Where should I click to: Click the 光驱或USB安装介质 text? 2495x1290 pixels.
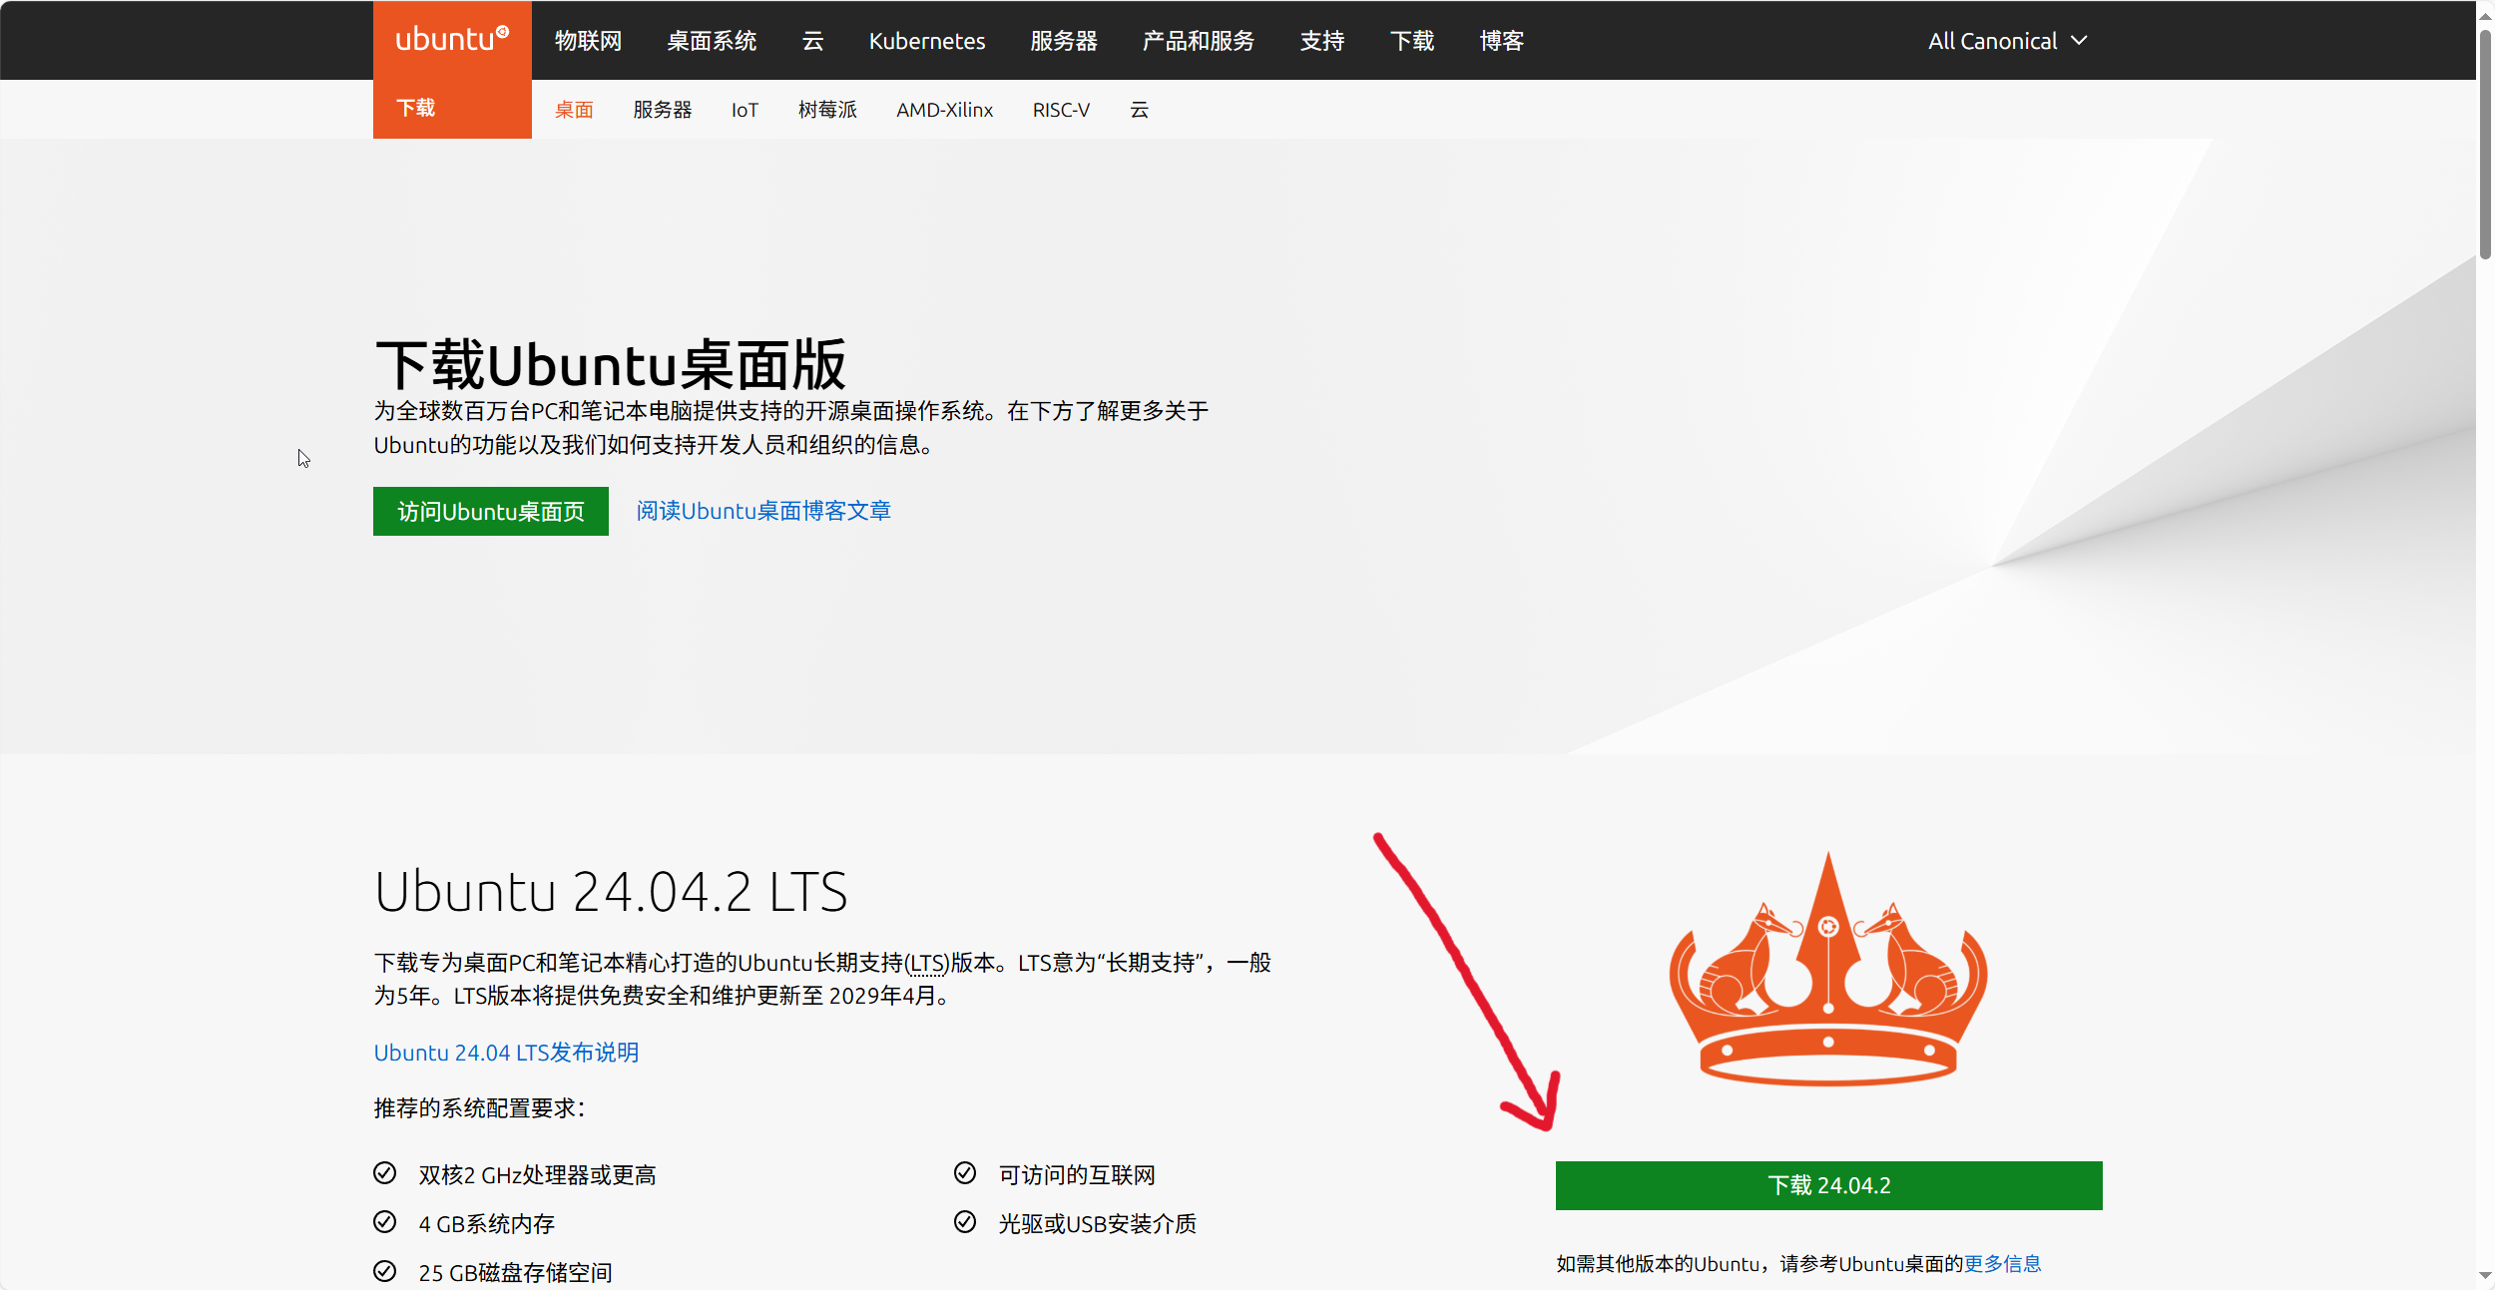[1098, 1224]
